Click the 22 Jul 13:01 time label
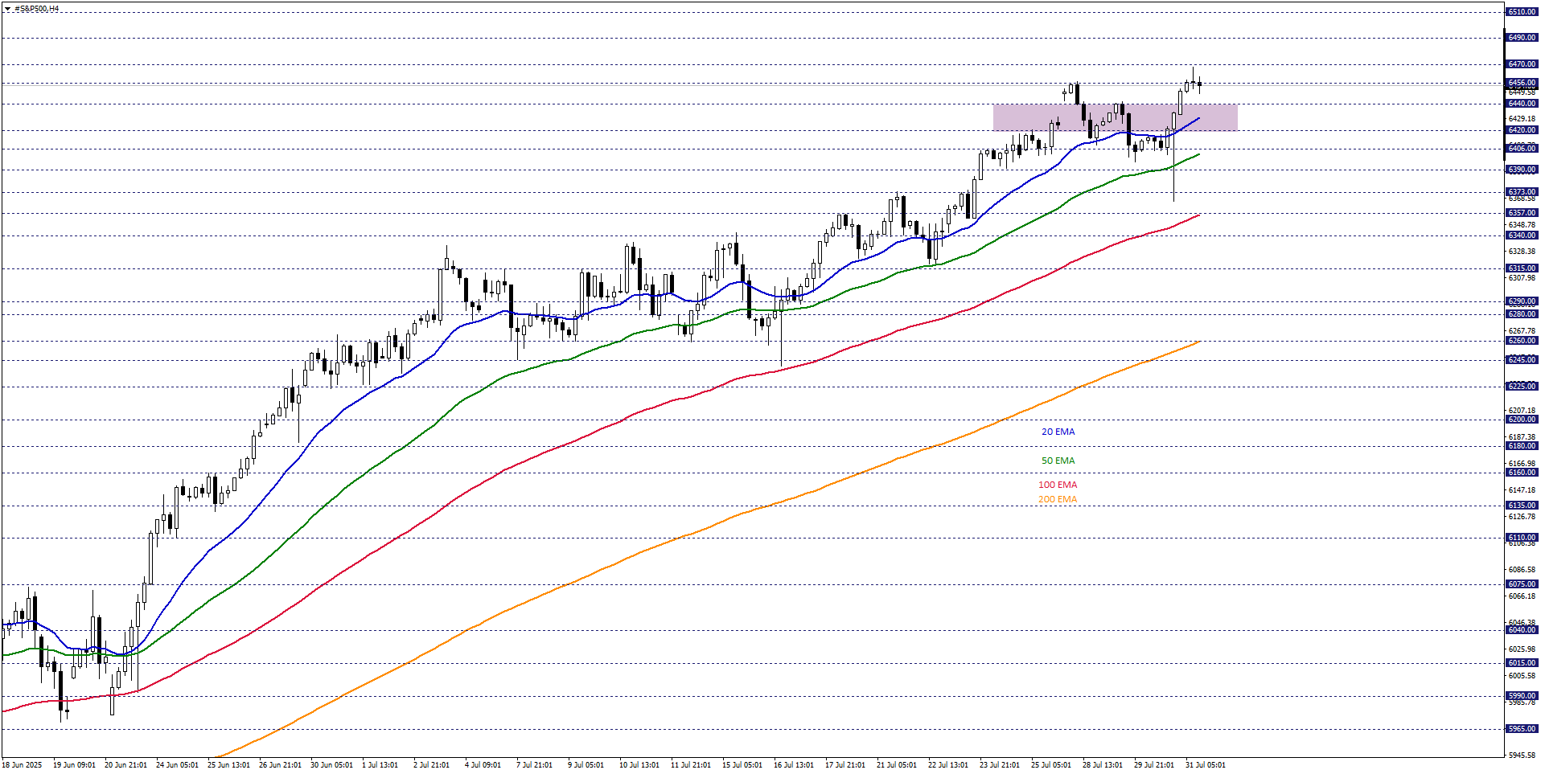1541x774 pixels. (948, 765)
